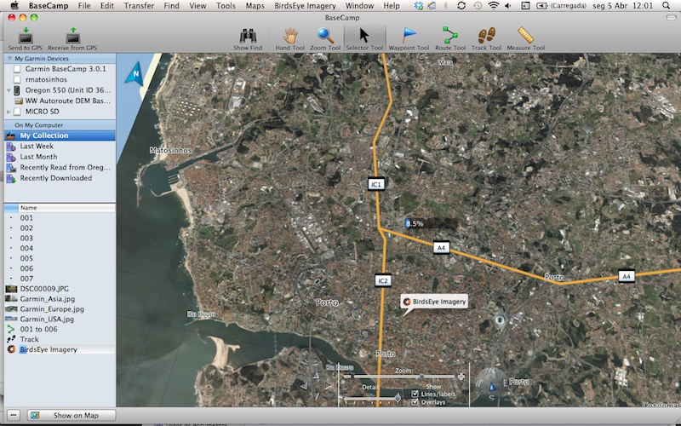Screen dimensions: 681x426
Task: Collapse the My Garmin Devices section
Action: click(9, 59)
